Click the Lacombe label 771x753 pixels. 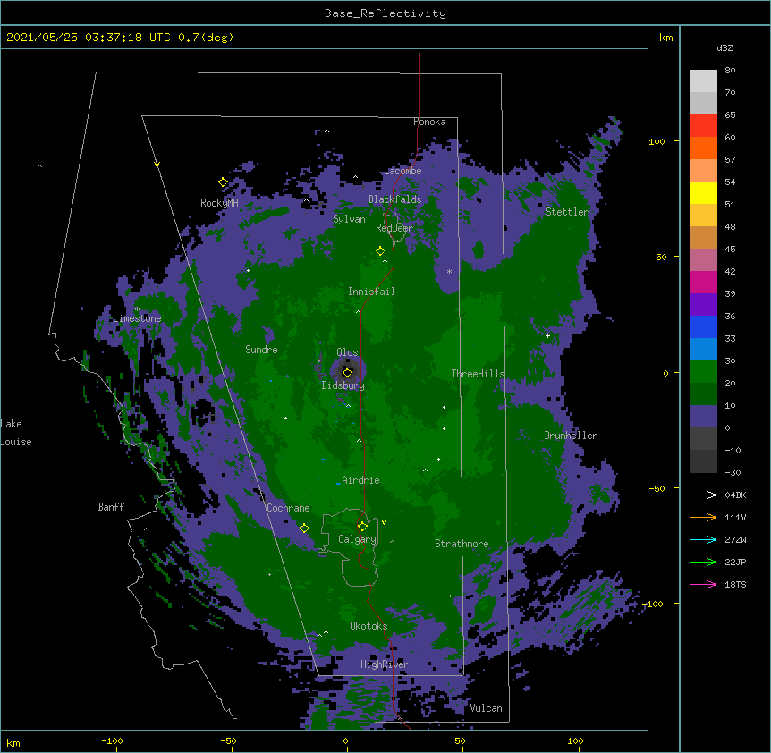click(402, 171)
